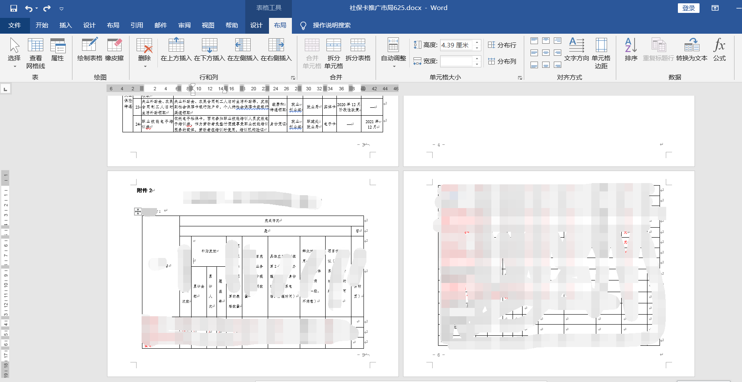Screen dimensions: 742x382
Task: Select align top center cell alignment
Action: point(546,41)
